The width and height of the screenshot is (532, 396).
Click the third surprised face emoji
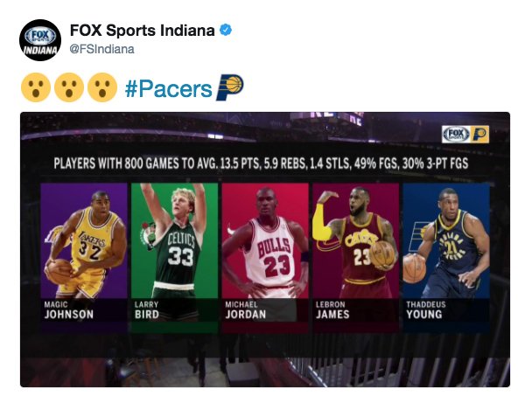pyautogui.click(x=101, y=88)
